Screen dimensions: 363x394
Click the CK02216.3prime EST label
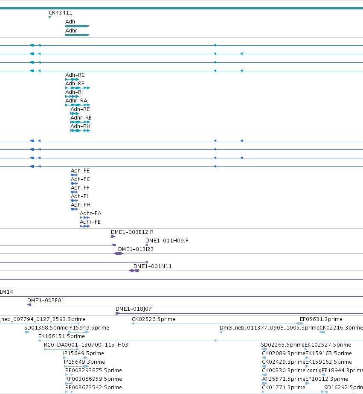341,328
